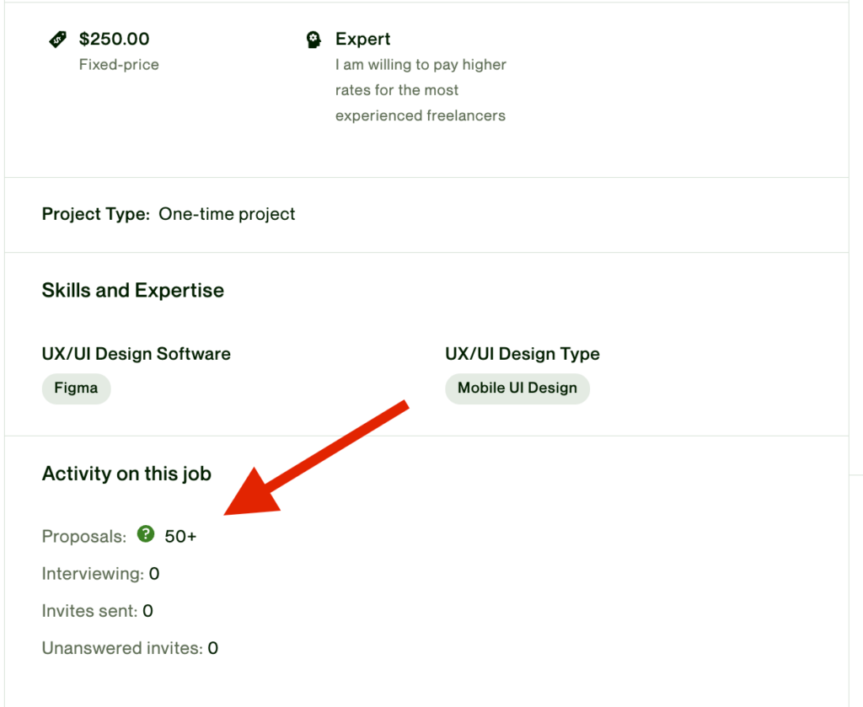Click the Unanswered invites count line
This screenshot has width=863, height=707.
point(130,648)
